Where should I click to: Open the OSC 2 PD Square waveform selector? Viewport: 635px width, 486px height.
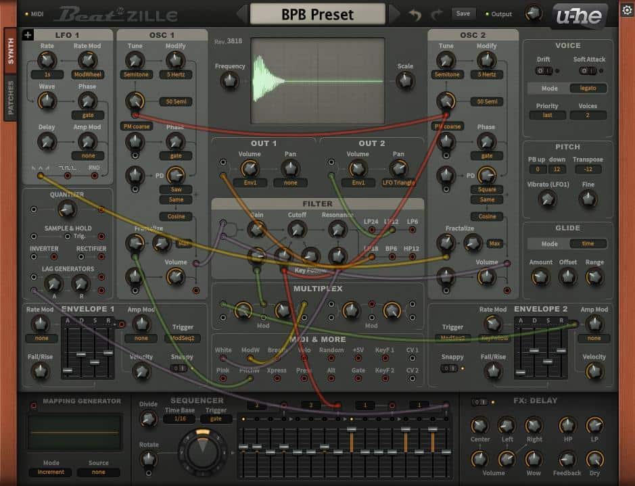487,189
